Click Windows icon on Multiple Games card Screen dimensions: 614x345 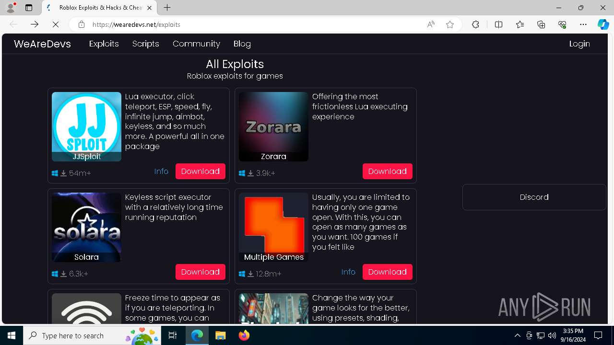[242, 274]
